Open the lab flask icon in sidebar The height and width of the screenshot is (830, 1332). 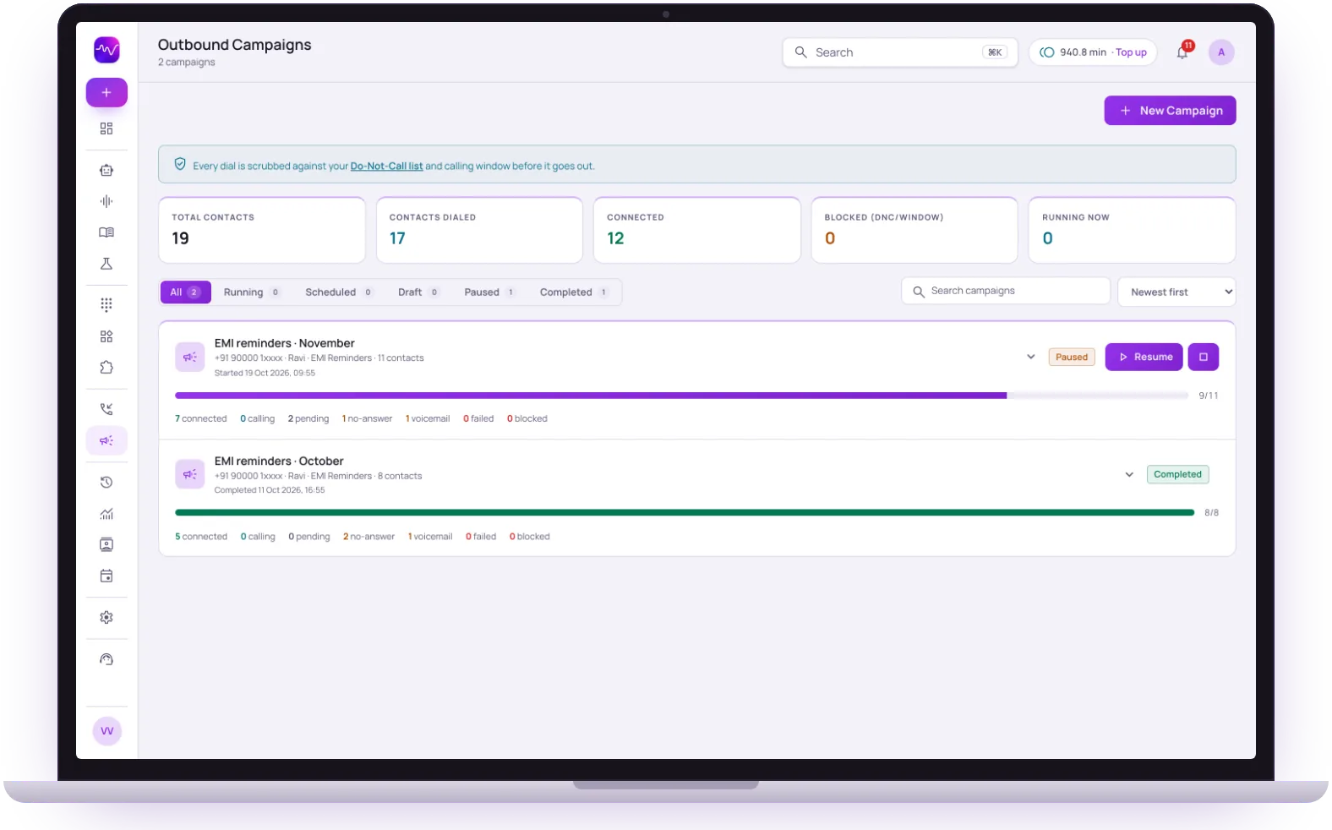click(106, 264)
